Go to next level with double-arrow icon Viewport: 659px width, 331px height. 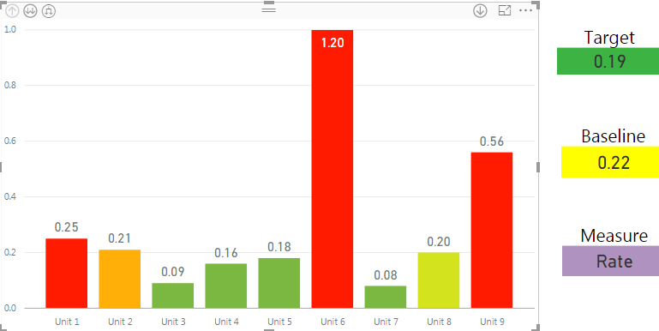pyautogui.click(x=30, y=10)
